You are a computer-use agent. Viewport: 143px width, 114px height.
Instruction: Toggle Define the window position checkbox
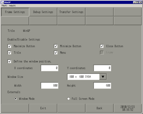(x=9, y=61)
